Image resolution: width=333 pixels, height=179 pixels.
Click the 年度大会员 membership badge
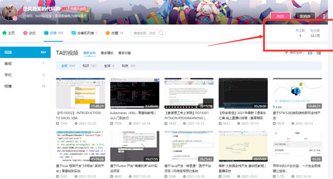(78, 9)
